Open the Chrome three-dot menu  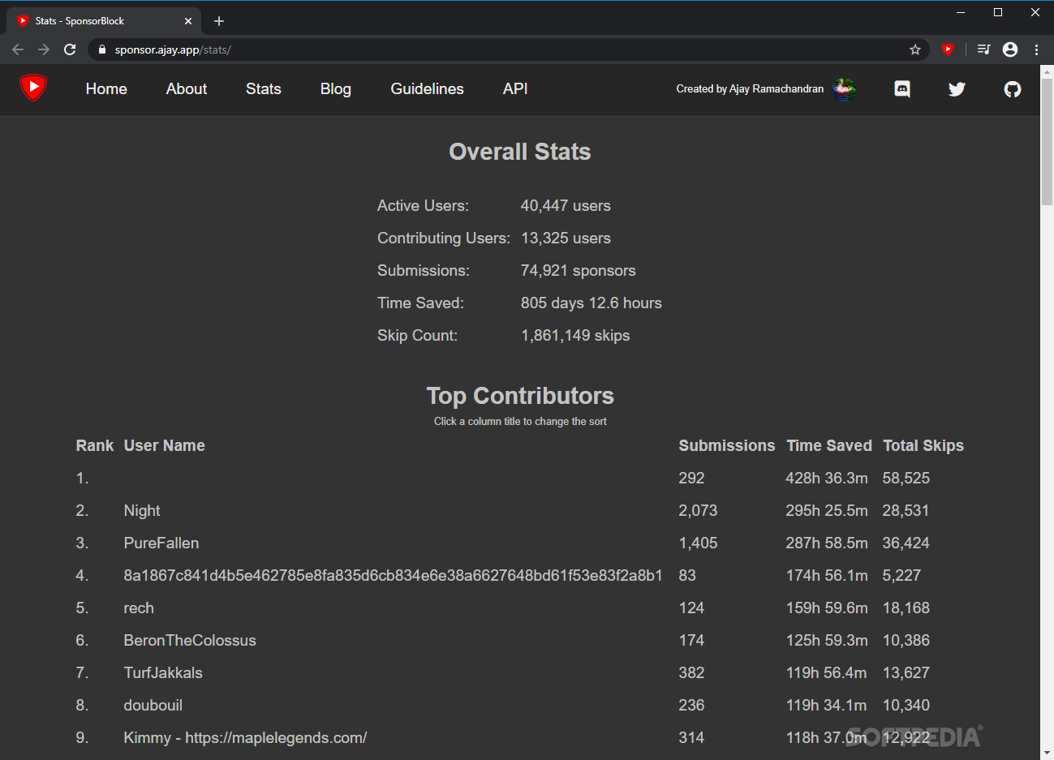[1037, 49]
